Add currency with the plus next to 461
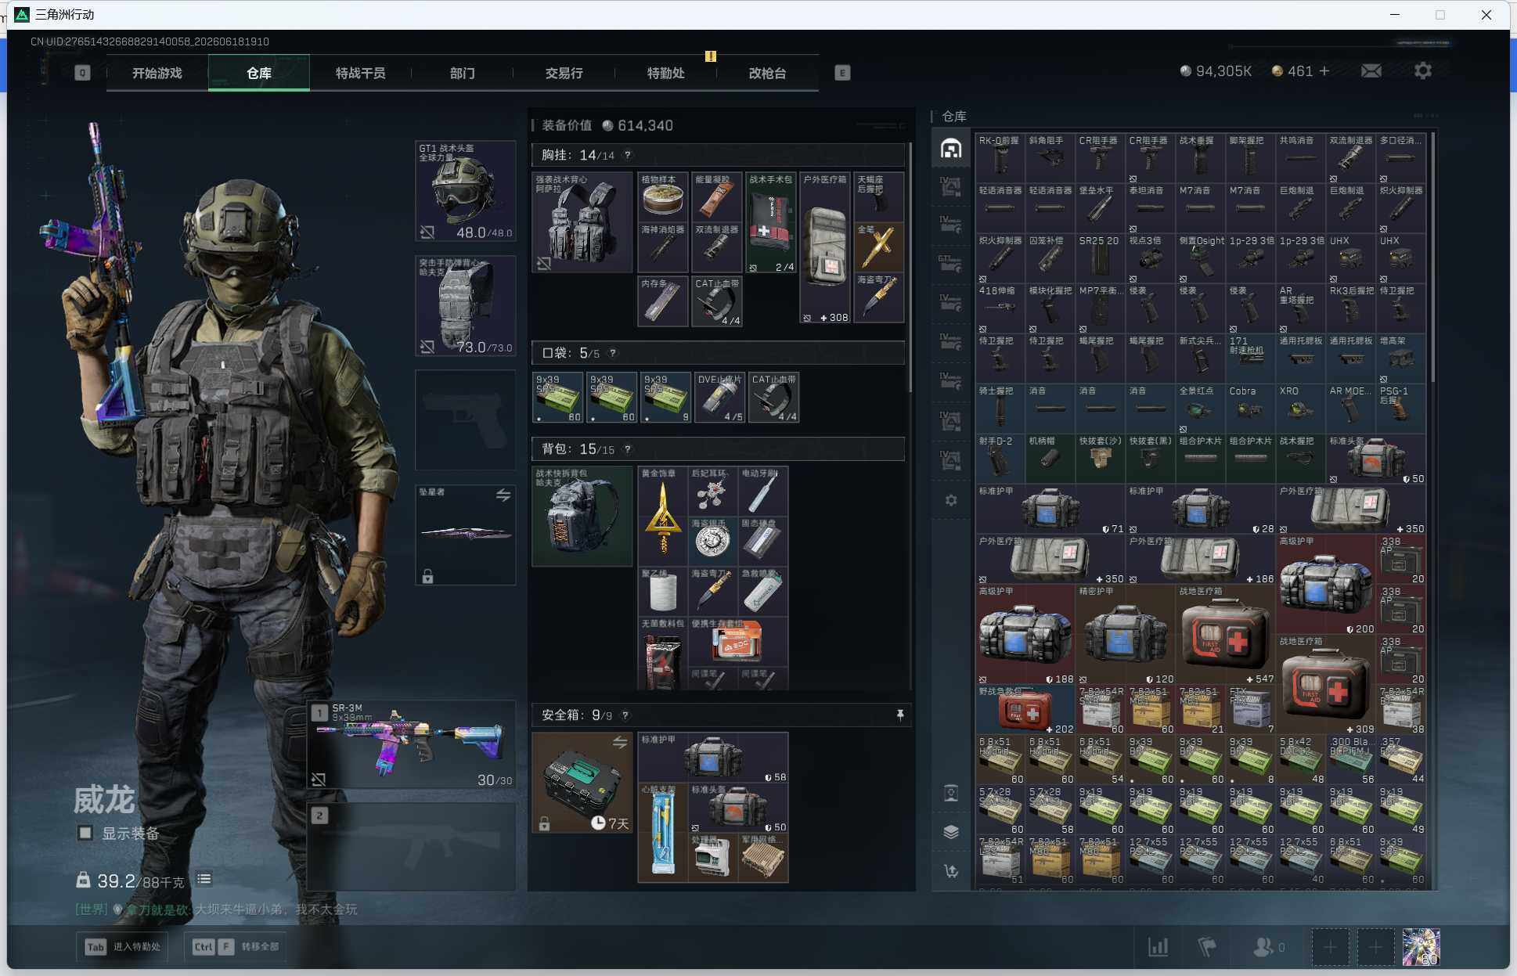The height and width of the screenshot is (976, 1517). point(1324,71)
